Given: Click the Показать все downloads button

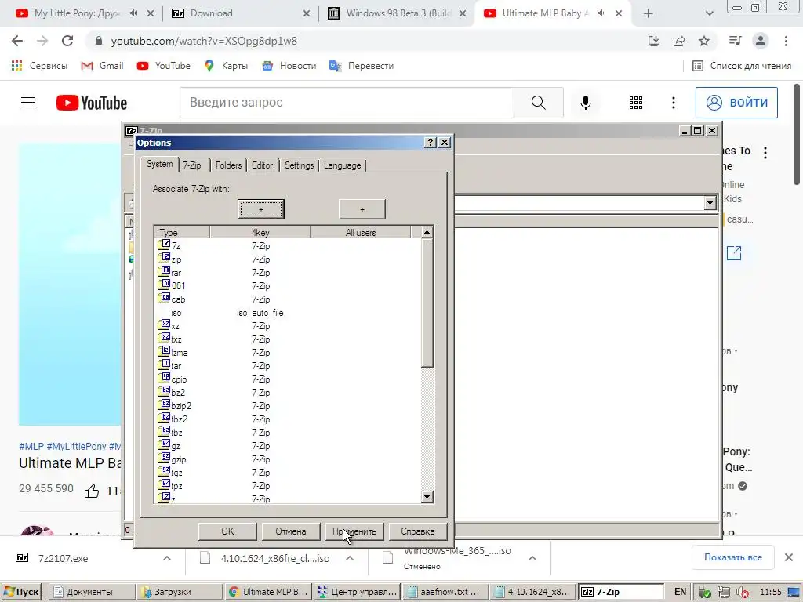Looking at the screenshot, I should click(x=733, y=557).
